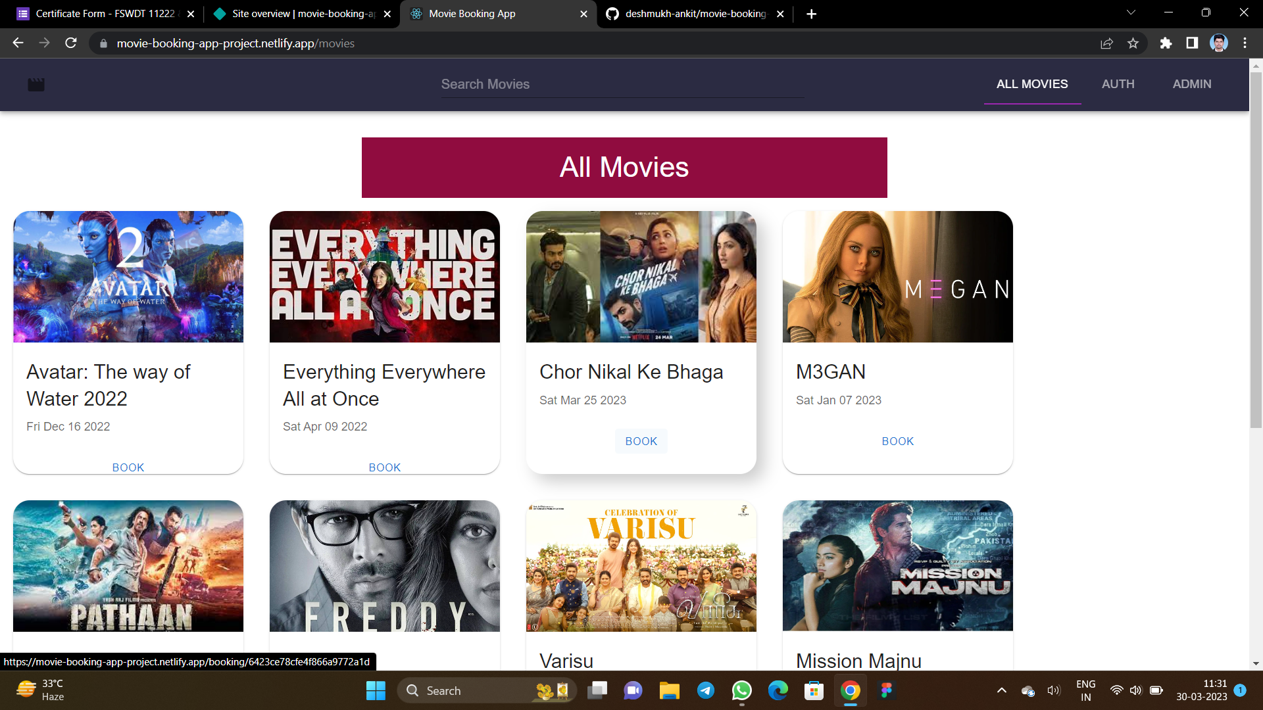Screen dimensions: 1263x710
Task: Click the share icon in the address bar
Action: (1107, 43)
